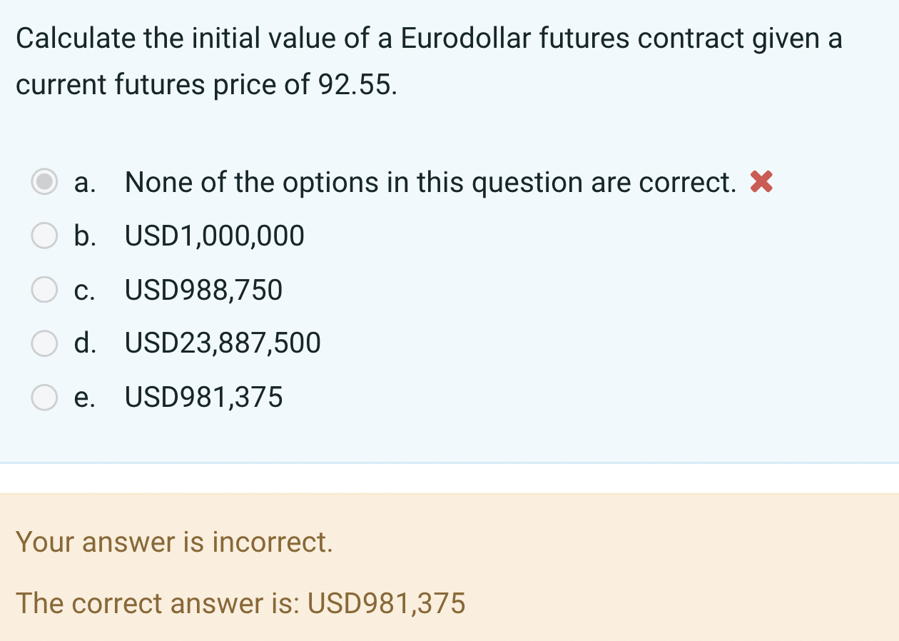The image size is (899, 641).
Task: Select radio button for option d
Action: click(x=44, y=343)
